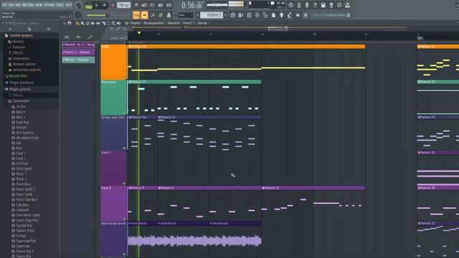Select the Insert 2 - Volume clip

click(x=78, y=52)
